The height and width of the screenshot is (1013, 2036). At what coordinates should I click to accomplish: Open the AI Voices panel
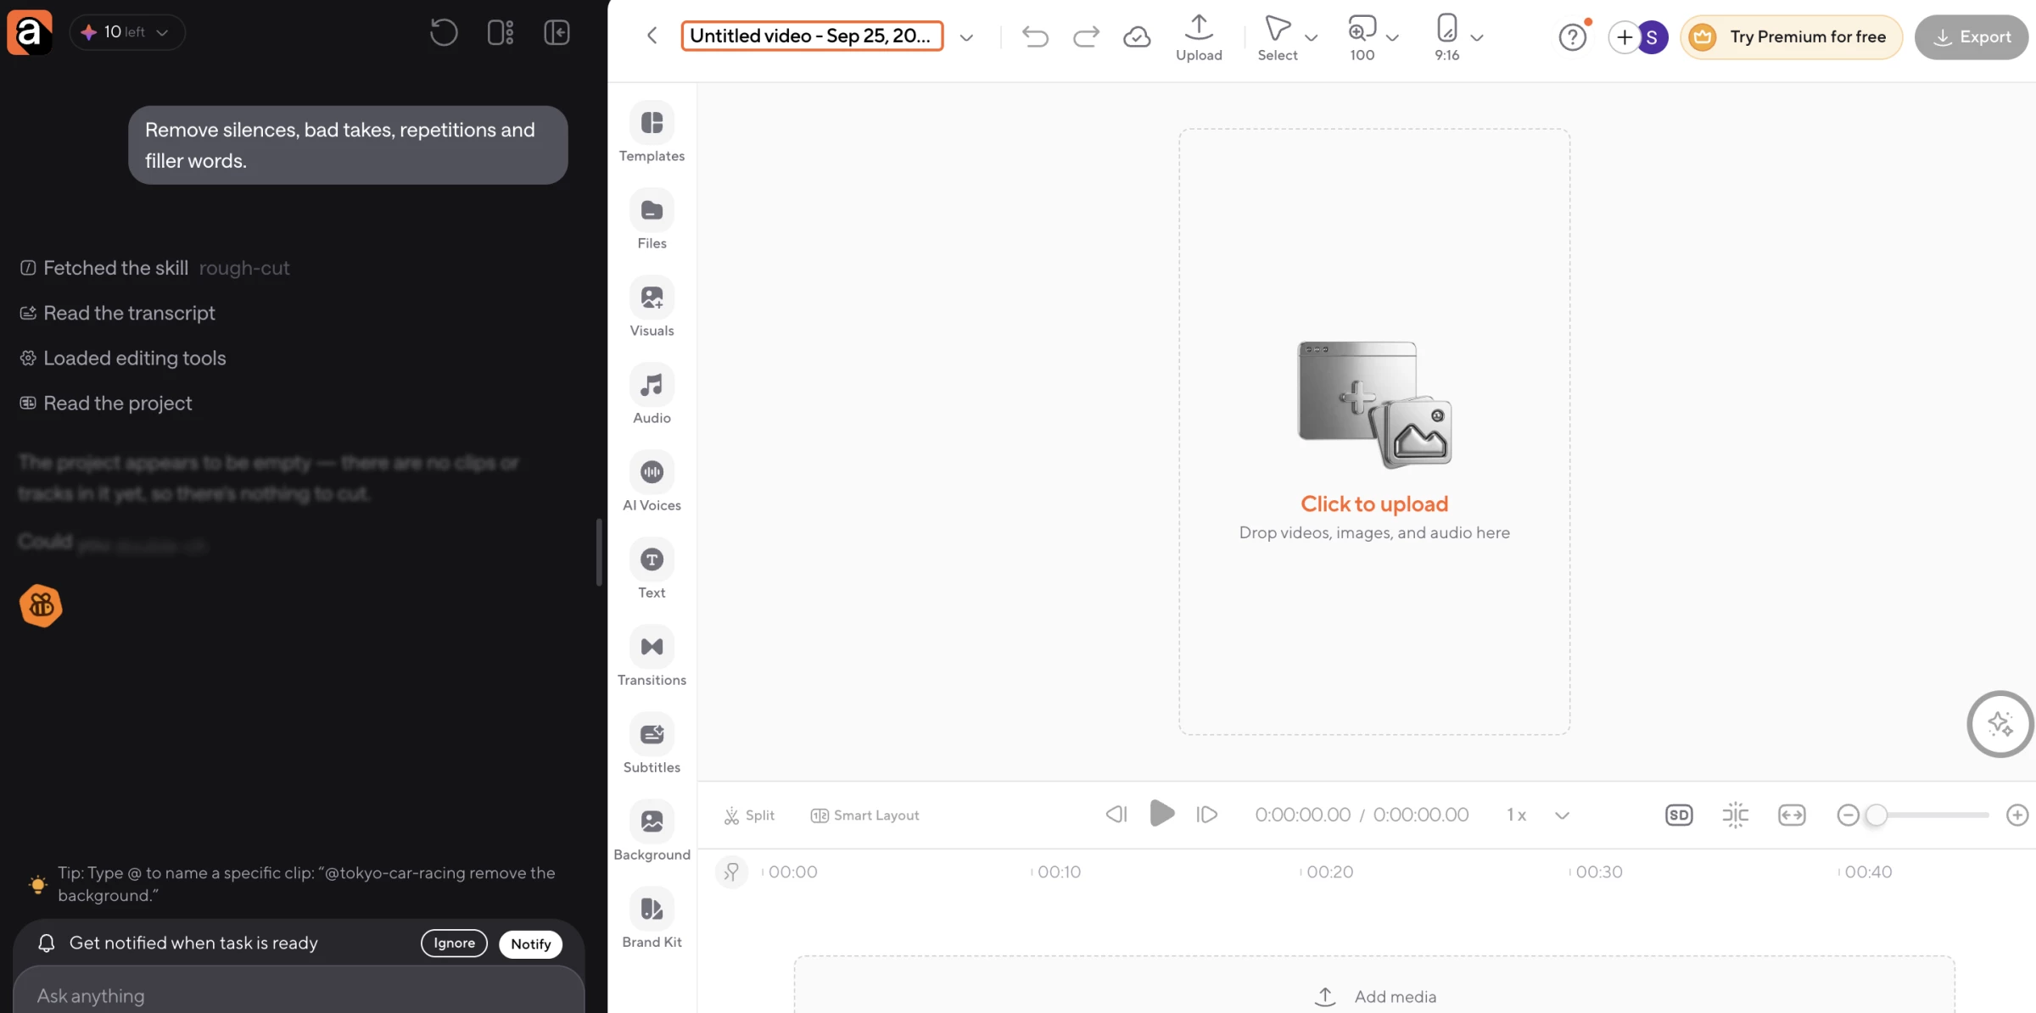(x=652, y=481)
